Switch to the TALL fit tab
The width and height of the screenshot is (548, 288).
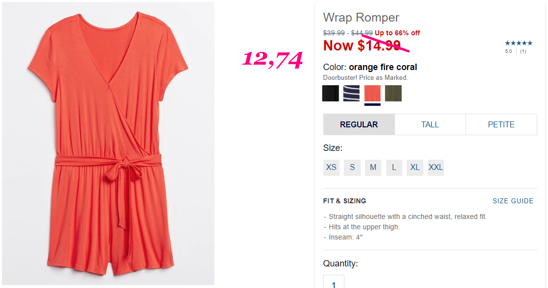click(430, 124)
